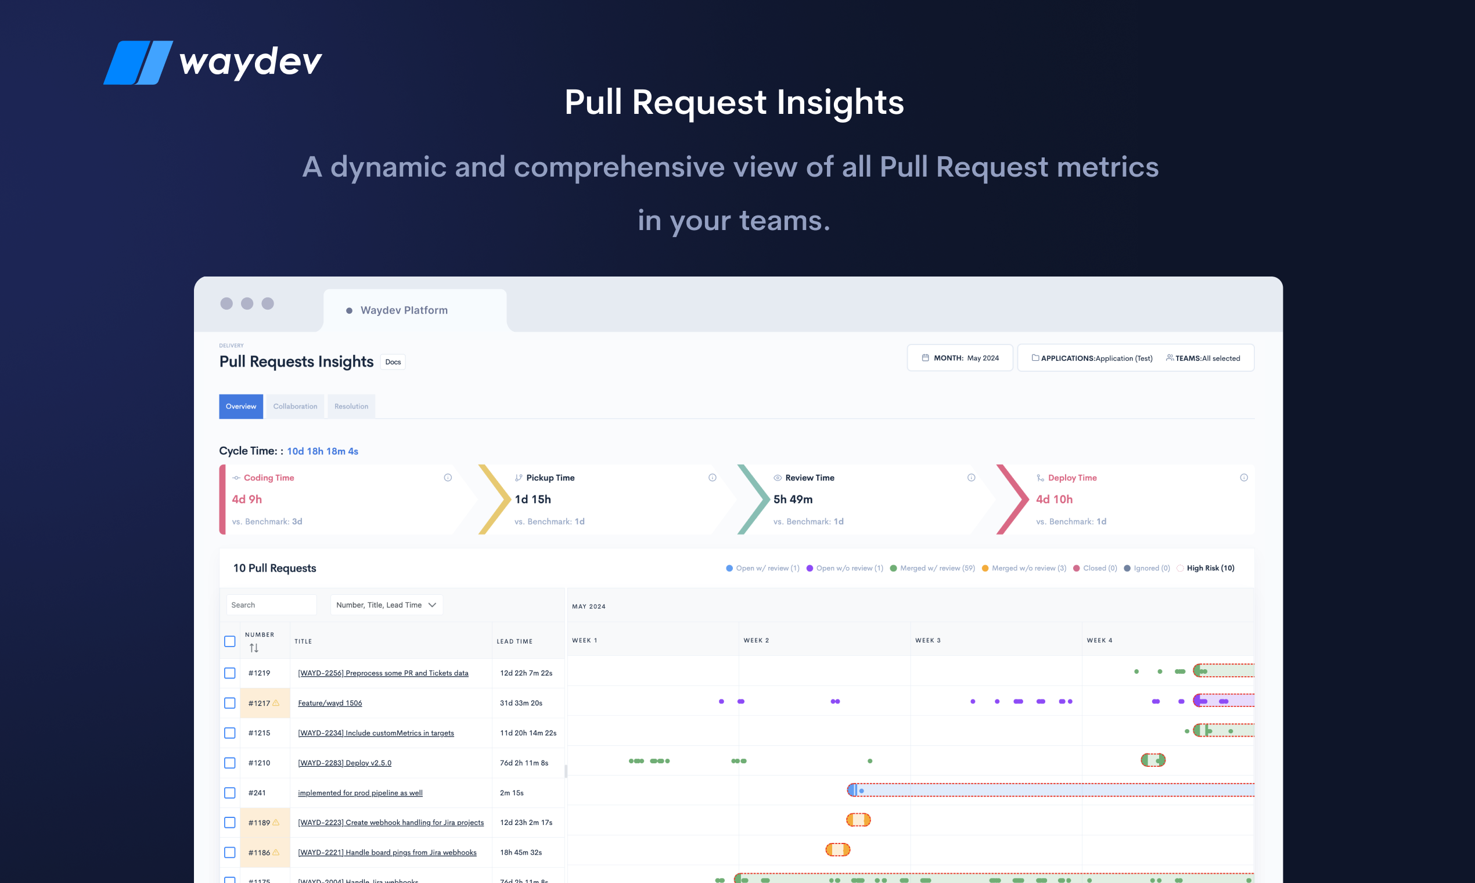Toggle the Ignored (0) legend

click(1147, 568)
